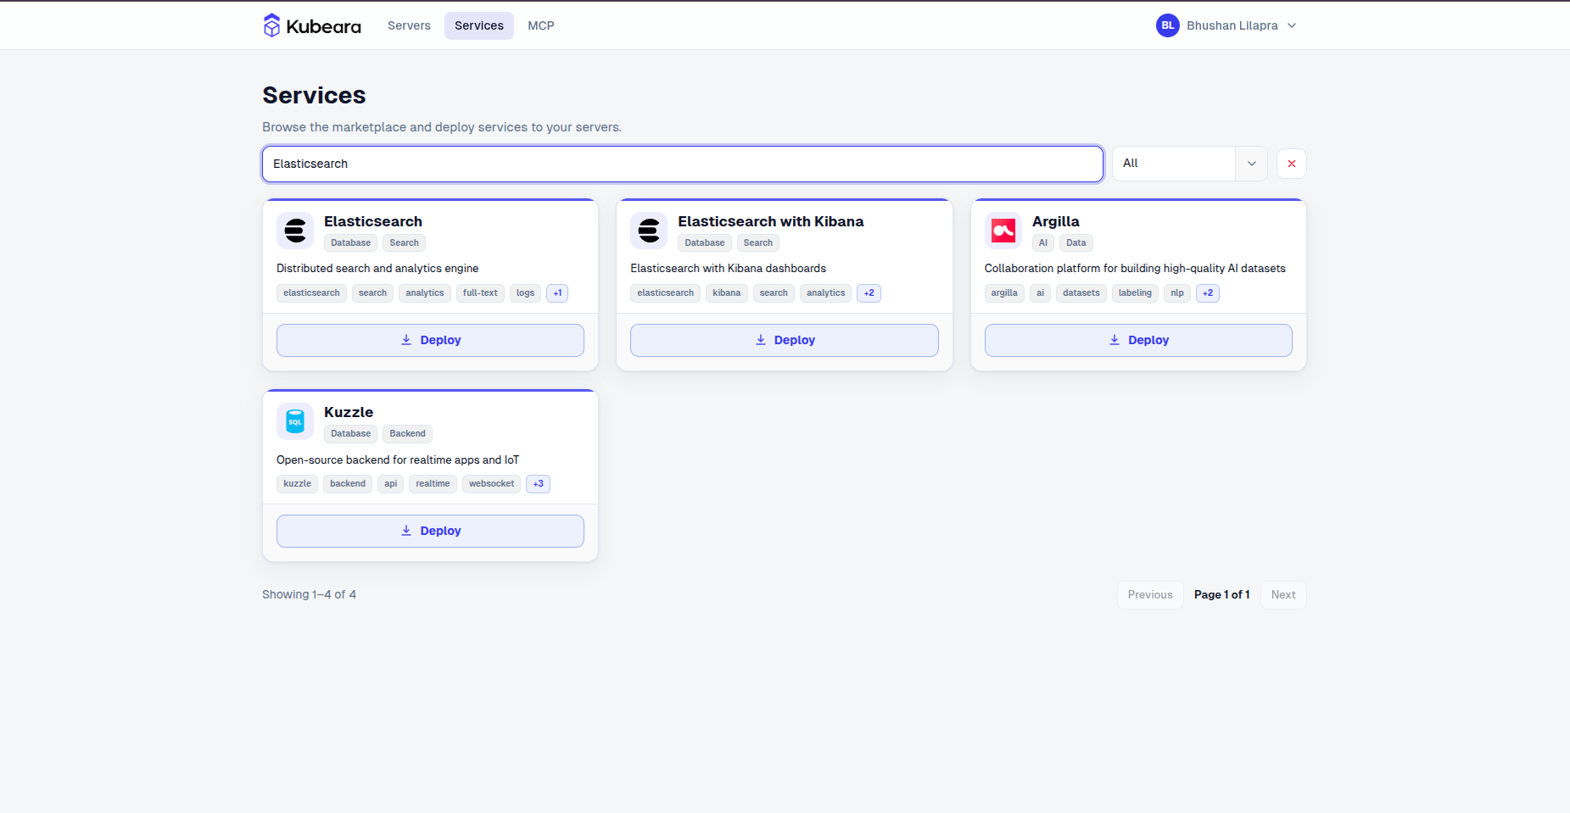This screenshot has height=813, width=1570.
Task: Click the Showing 1–4 of 4 text
Action: pyautogui.click(x=309, y=594)
